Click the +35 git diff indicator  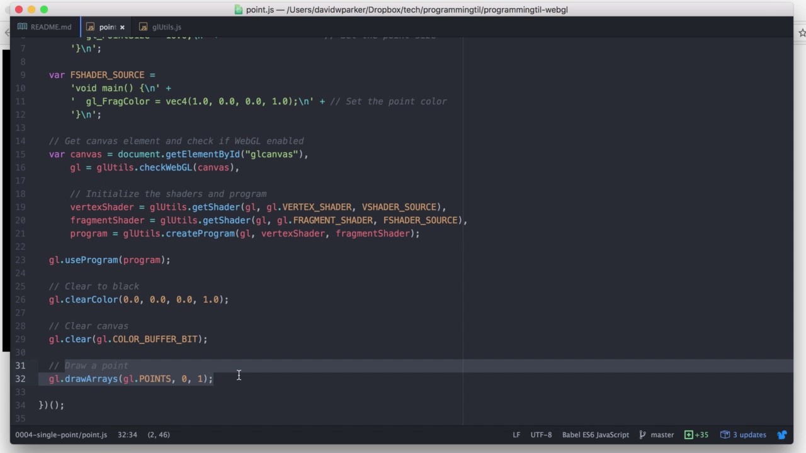click(696, 435)
